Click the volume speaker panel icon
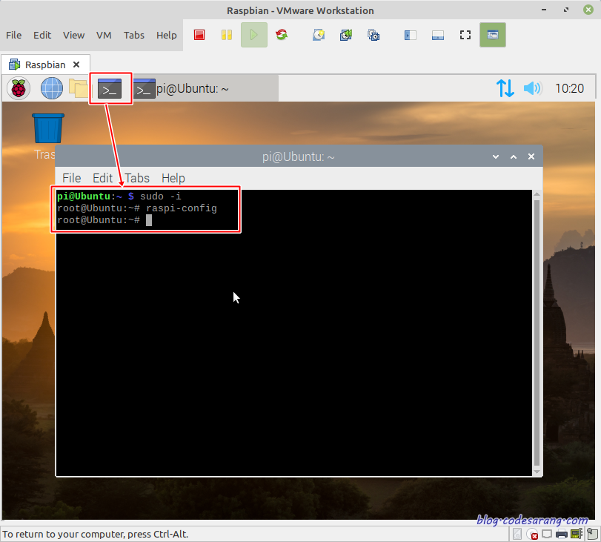 pyautogui.click(x=533, y=88)
